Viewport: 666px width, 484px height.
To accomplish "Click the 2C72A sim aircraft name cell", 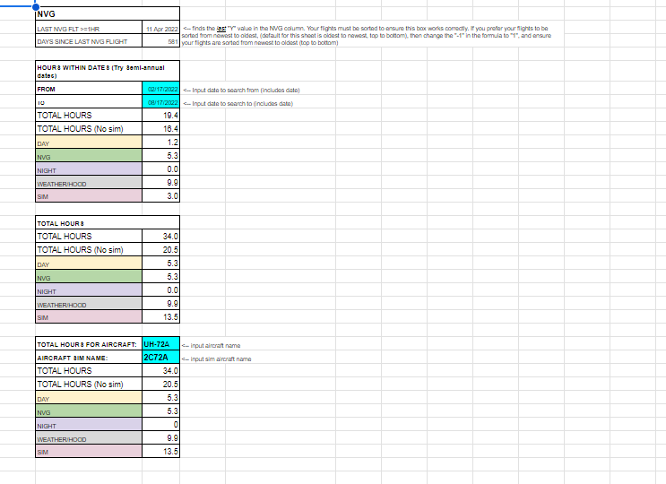I will (x=161, y=358).
